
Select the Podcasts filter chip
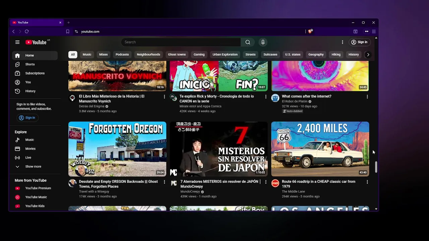tap(122, 55)
